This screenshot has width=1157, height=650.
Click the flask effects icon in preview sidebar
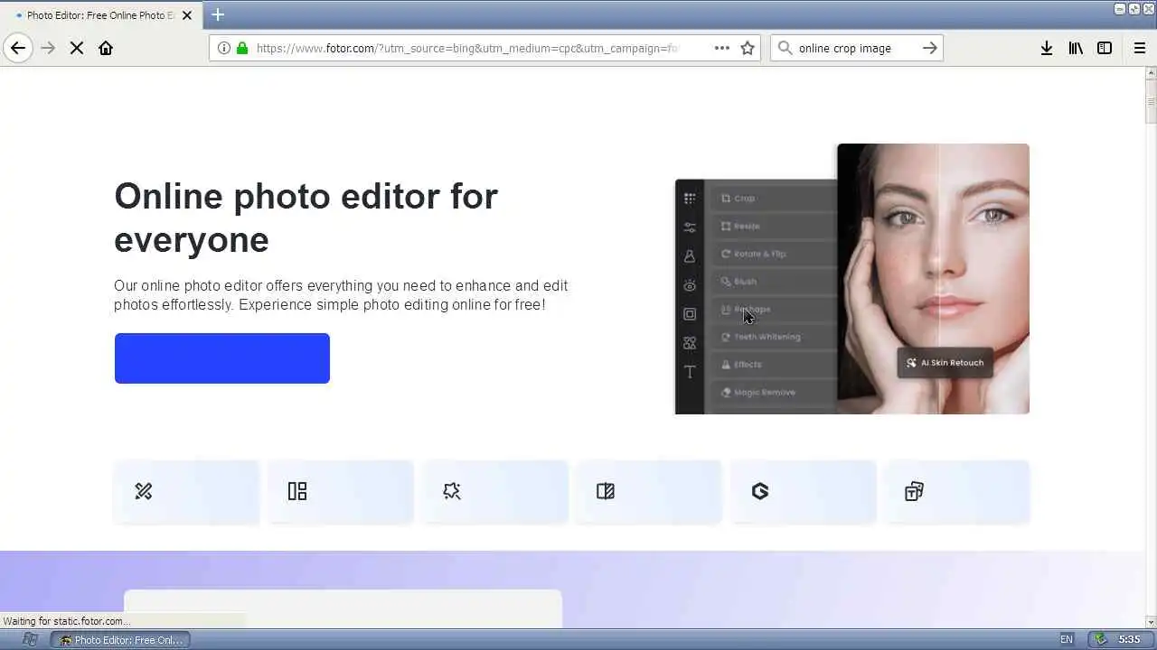(690, 256)
